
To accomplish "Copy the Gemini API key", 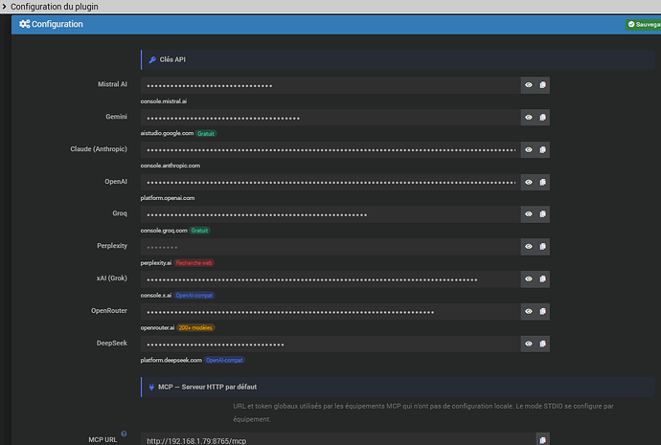I will (542, 118).
